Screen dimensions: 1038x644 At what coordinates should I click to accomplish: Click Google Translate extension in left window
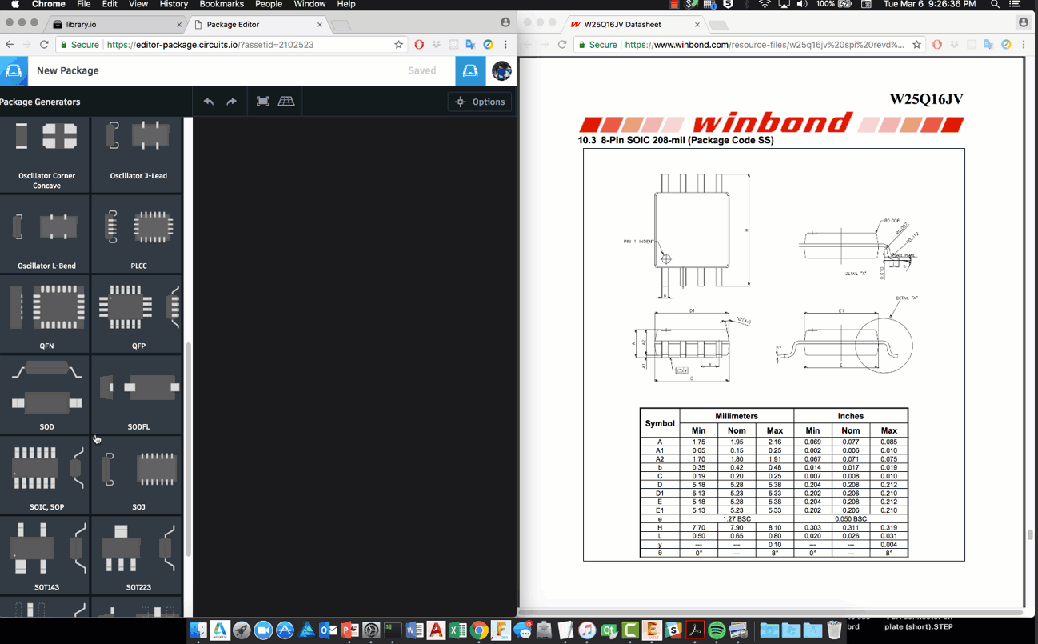pyautogui.click(x=471, y=45)
